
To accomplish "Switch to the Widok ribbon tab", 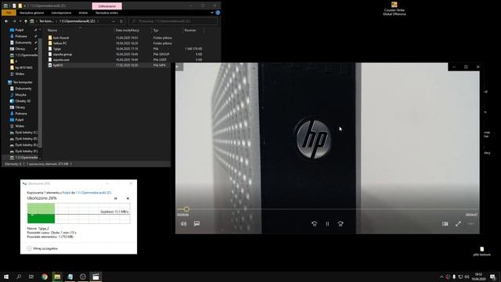I will [83, 13].
